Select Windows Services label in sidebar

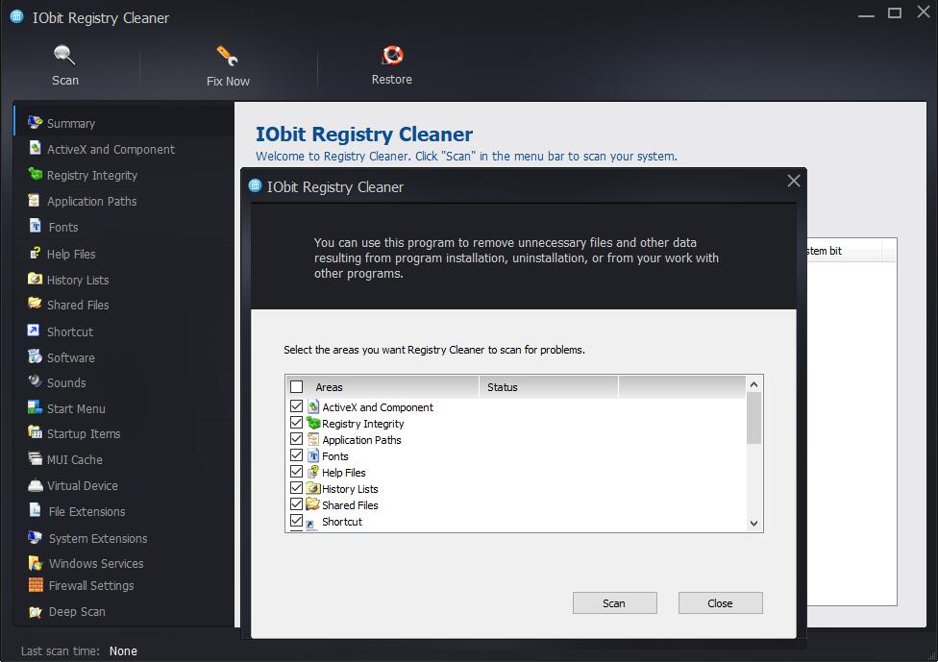[x=96, y=563]
